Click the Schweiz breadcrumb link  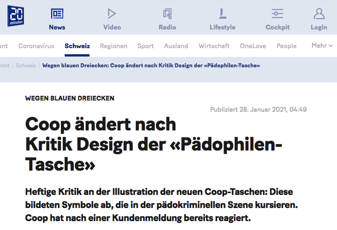[26, 65]
